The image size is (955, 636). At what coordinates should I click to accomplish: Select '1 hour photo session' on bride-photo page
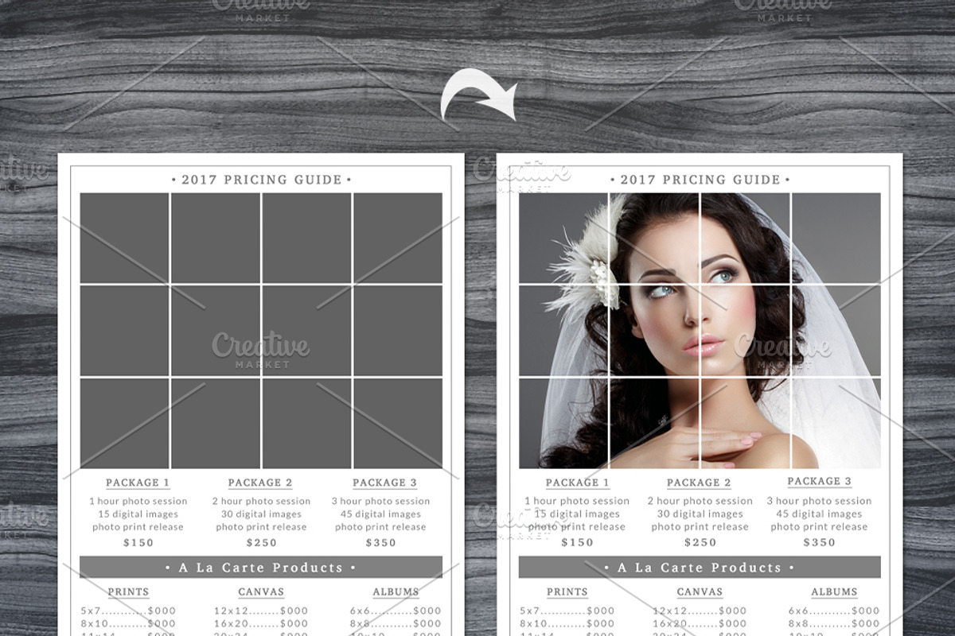pos(577,501)
